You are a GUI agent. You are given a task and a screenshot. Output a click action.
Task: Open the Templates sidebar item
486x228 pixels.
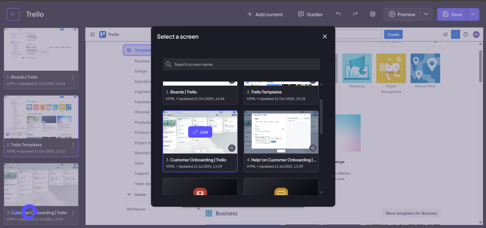coord(137,50)
